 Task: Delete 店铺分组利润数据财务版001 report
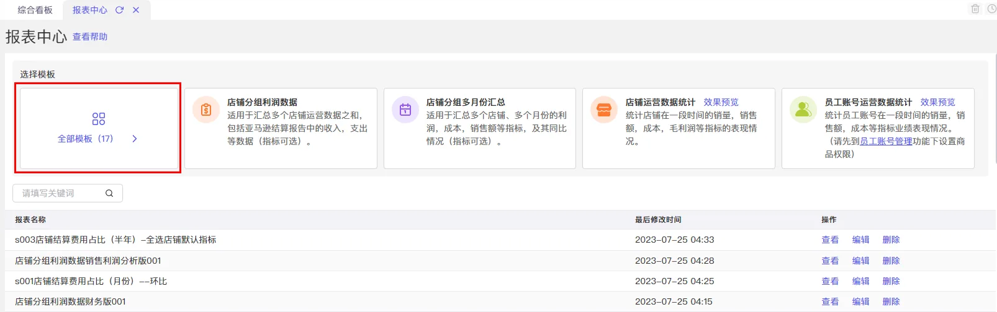[891, 301]
